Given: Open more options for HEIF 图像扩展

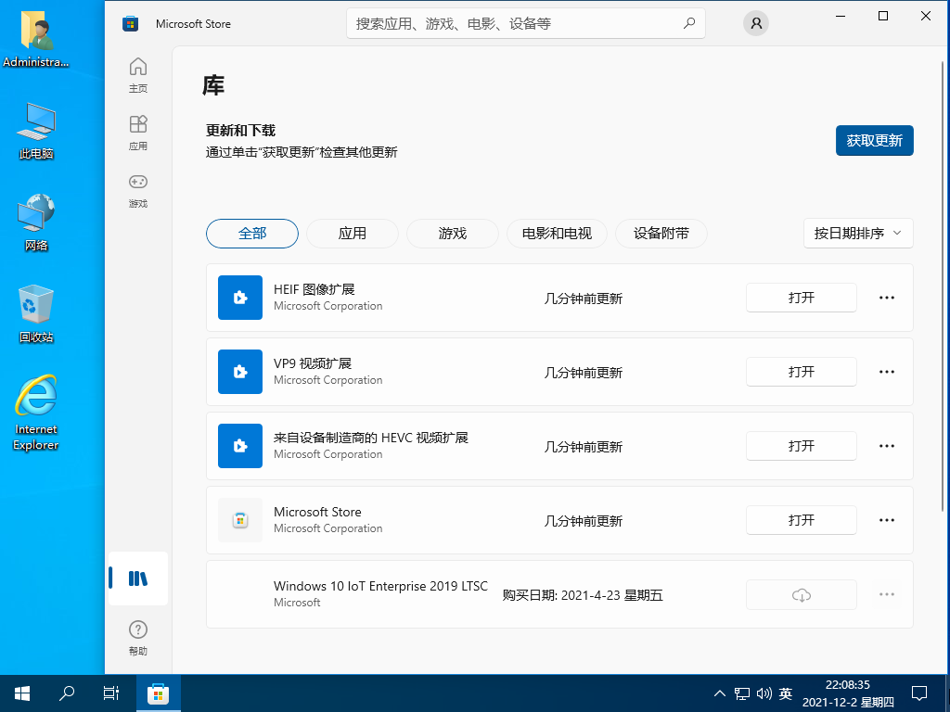Looking at the screenshot, I should pyautogui.click(x=887, y=298).
